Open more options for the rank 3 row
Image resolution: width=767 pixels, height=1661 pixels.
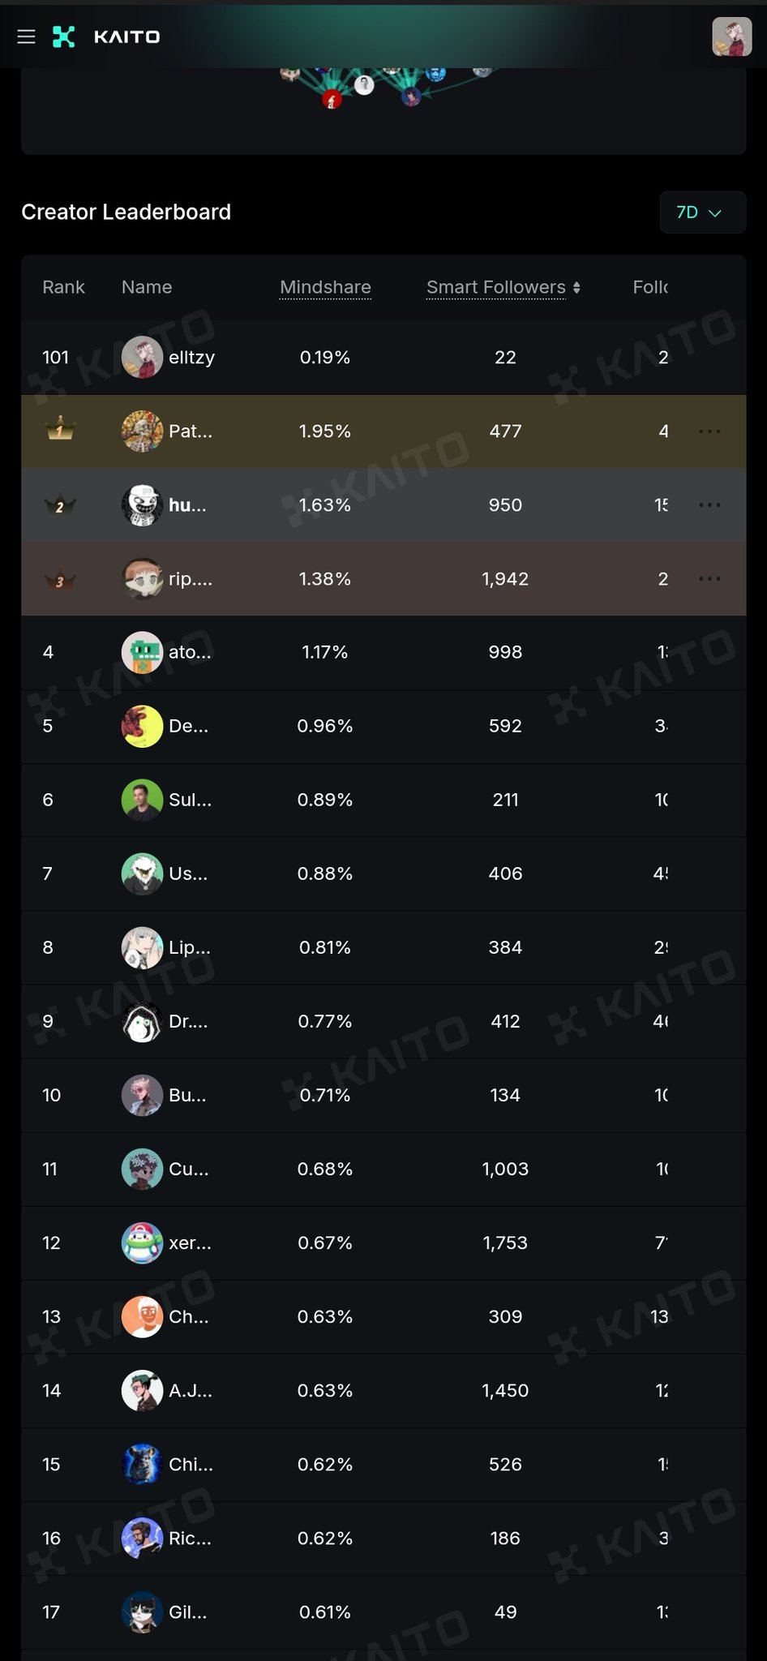[x=709, y=579]
